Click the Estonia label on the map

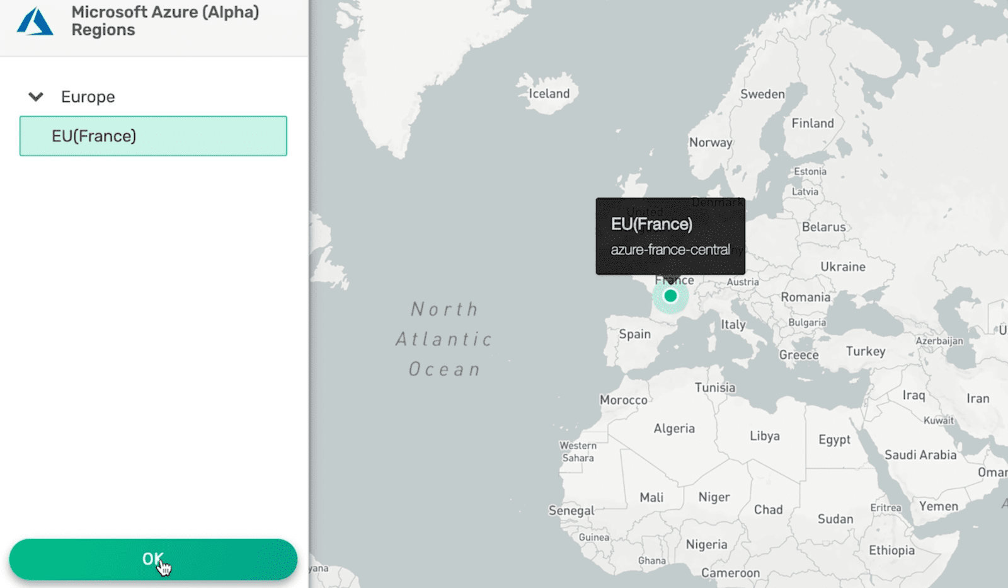(810, 171)
